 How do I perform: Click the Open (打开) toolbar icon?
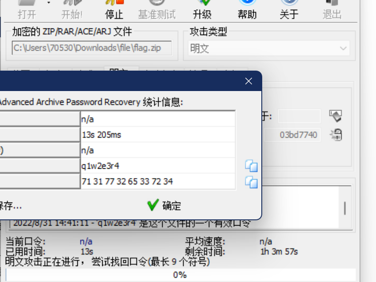tap(27, 10)
